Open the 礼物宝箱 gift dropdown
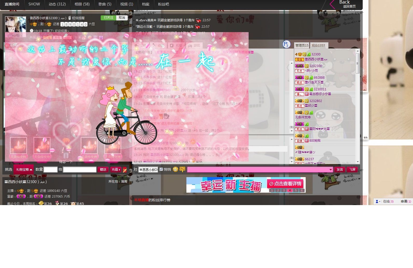 point(24,169)
